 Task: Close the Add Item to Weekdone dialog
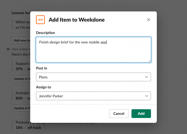[x=149, y=20]
